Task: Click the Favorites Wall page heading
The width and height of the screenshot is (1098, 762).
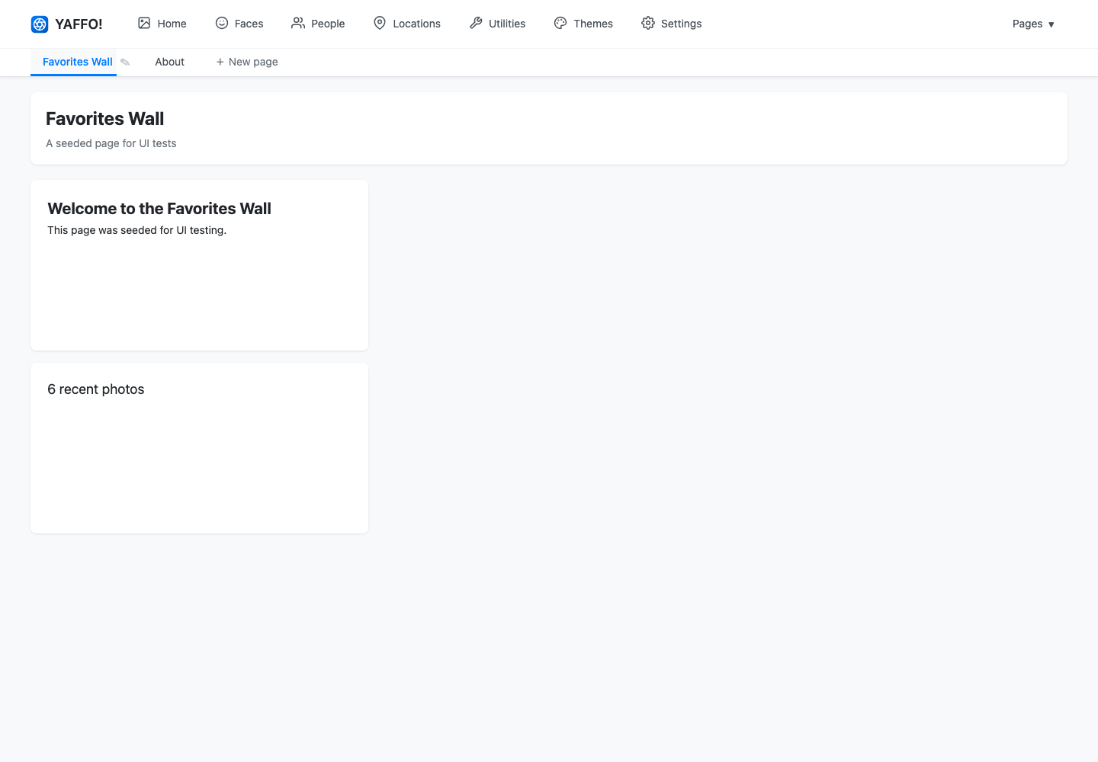Action: (x=105, y=119)
